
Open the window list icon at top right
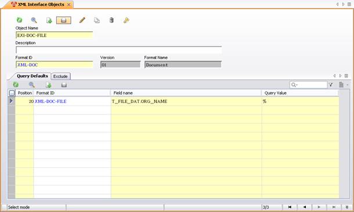[x=349, y=4]
